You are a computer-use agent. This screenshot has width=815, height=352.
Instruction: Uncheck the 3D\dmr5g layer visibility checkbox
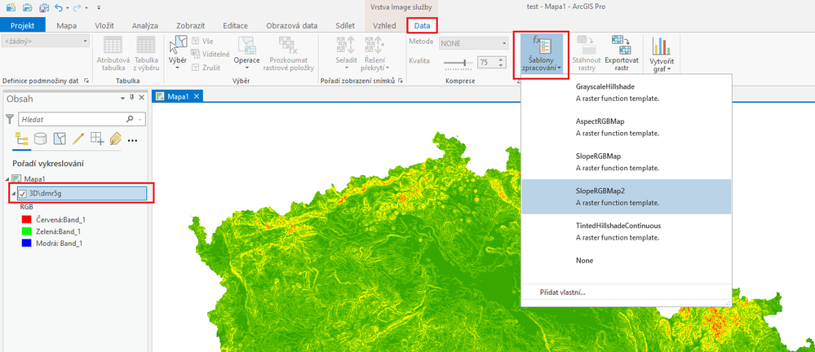[22, 194]
